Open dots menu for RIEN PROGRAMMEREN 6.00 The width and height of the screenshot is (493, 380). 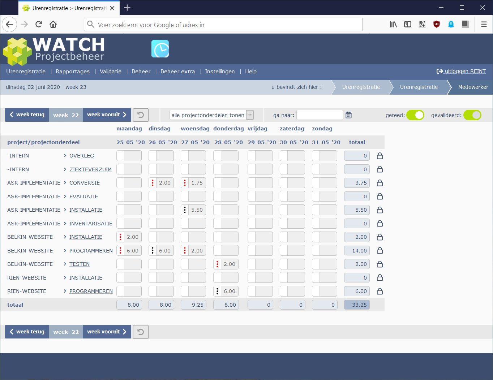[217, 291]
